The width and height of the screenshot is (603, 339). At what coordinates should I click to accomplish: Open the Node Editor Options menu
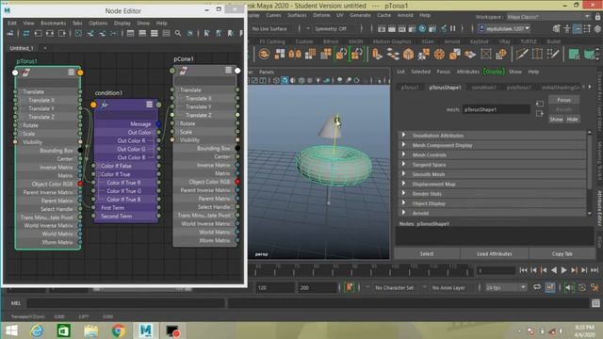coord(98,23)
